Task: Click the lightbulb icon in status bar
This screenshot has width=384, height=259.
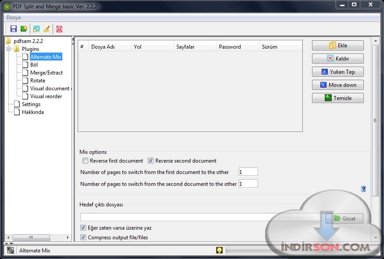Action: click(x=219, y=250)
